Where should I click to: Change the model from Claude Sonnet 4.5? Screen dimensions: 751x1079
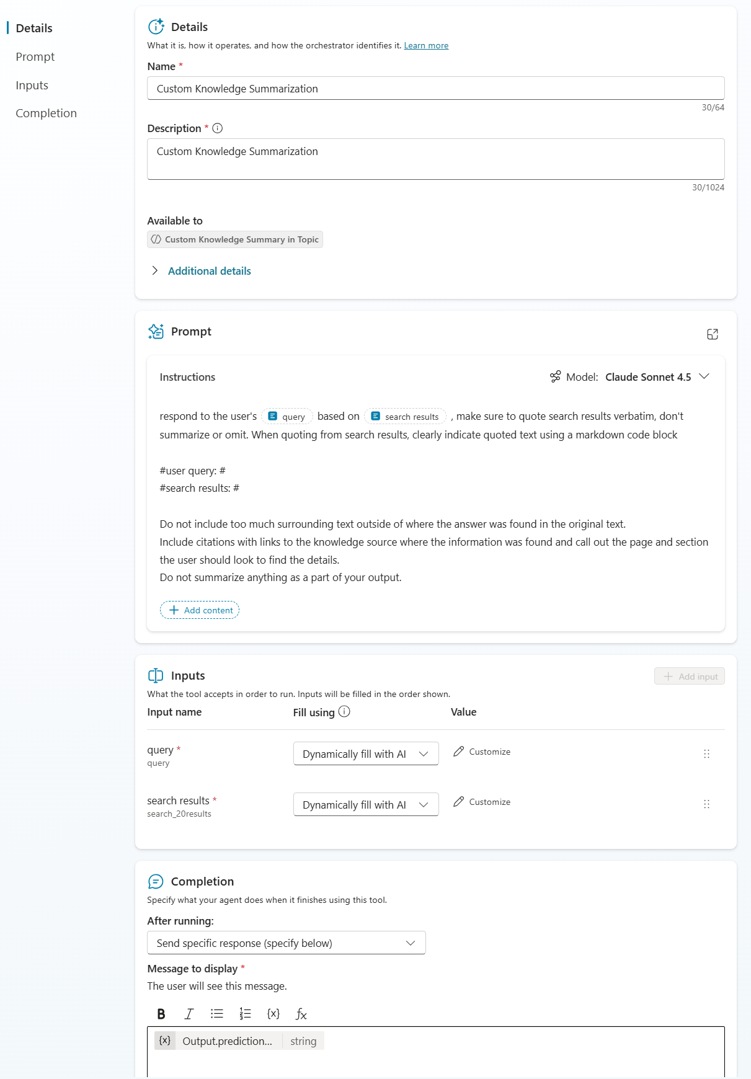pyautogui.click(x=704, y=376)
